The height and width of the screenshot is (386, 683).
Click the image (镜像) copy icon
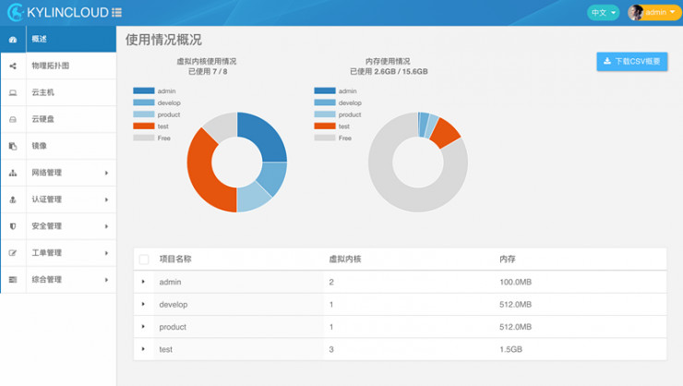[x=13, y=146]
